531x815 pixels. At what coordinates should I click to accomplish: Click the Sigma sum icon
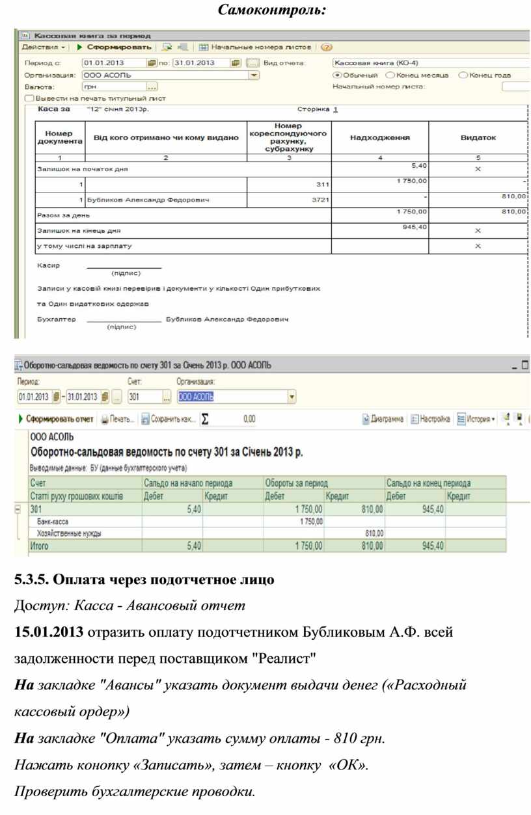pyautogui.click(x=206, y=420)
